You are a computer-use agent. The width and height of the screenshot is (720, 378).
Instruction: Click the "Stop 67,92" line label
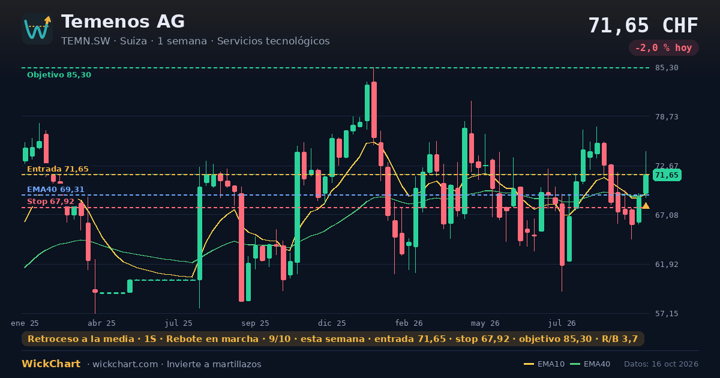[x=50, y=202]
